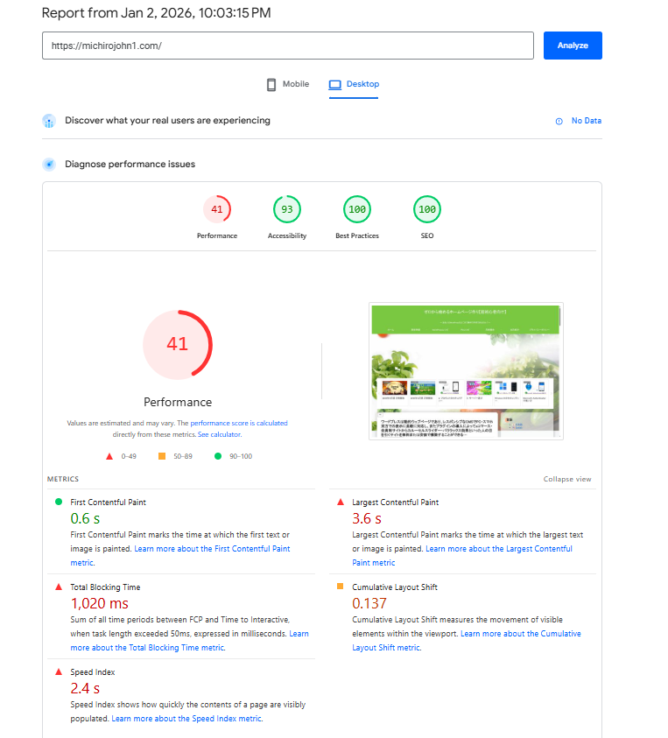Click the Diagnose performance issues icon

coord(49,165)
